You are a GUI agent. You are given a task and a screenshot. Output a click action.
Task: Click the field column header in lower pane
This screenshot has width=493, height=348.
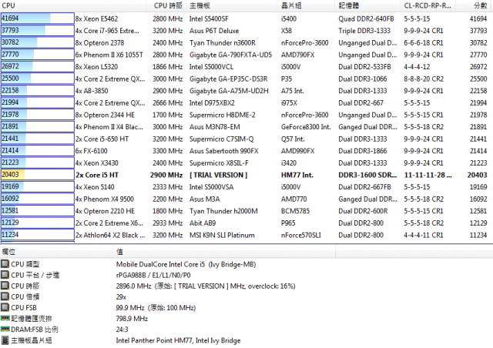pyautogui.click(x=56, y=252)
